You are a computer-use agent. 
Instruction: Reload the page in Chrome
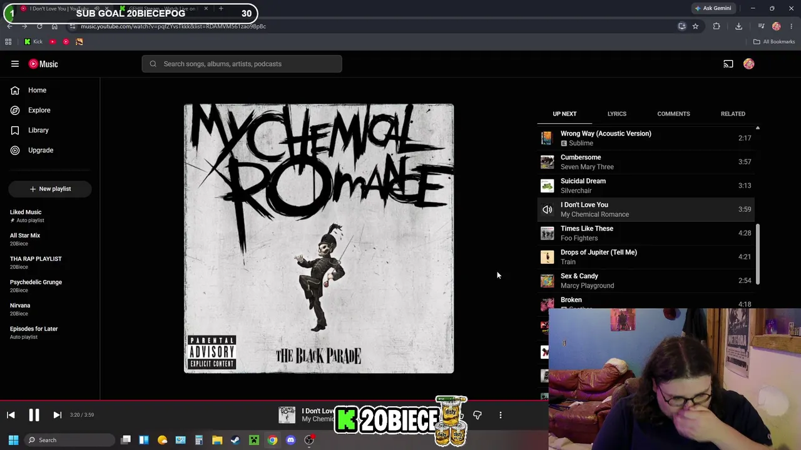[39, 26]
